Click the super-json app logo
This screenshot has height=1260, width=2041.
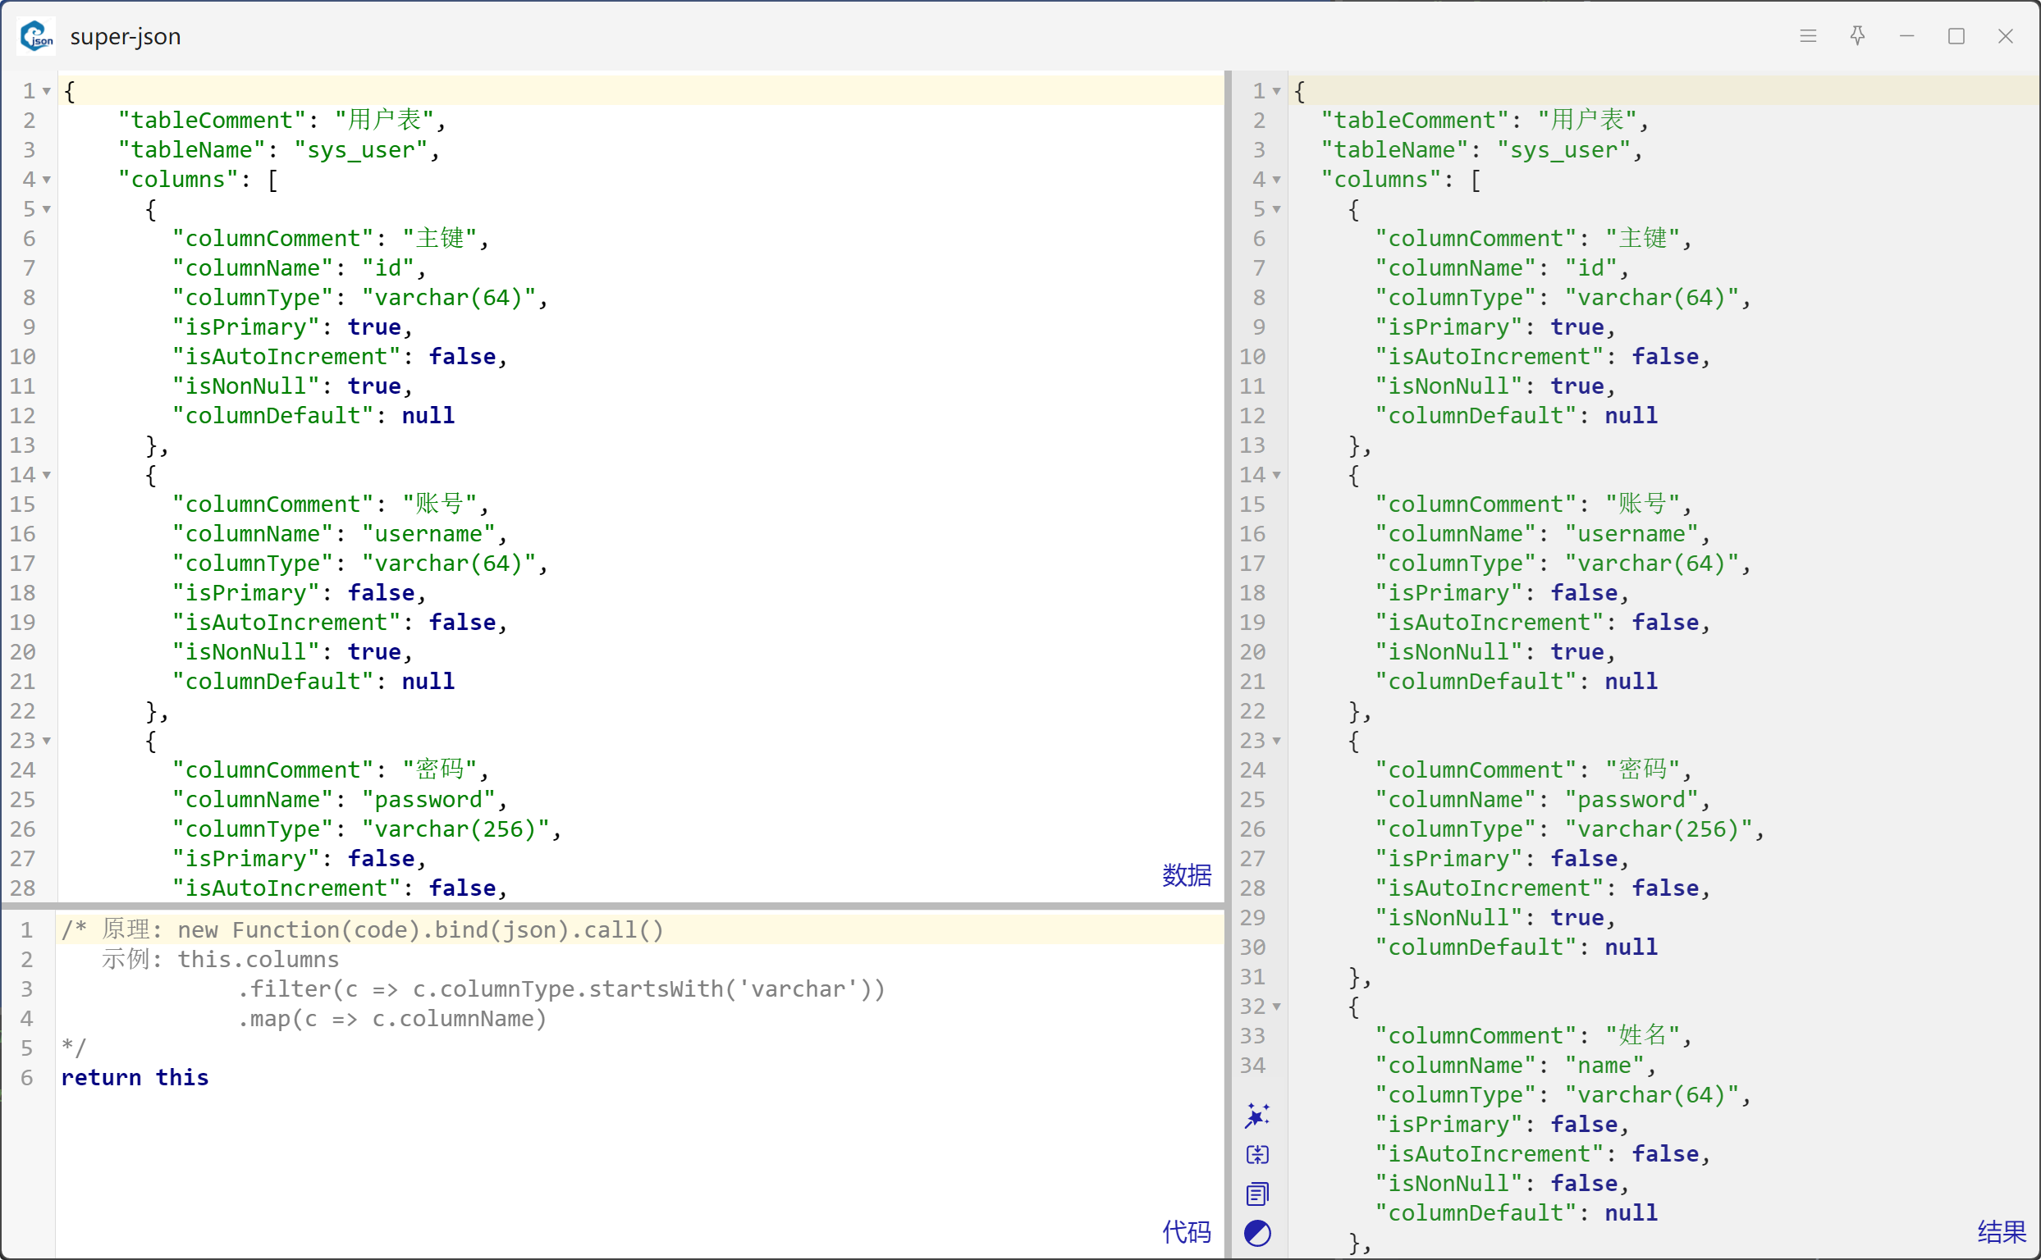[37, 36]
